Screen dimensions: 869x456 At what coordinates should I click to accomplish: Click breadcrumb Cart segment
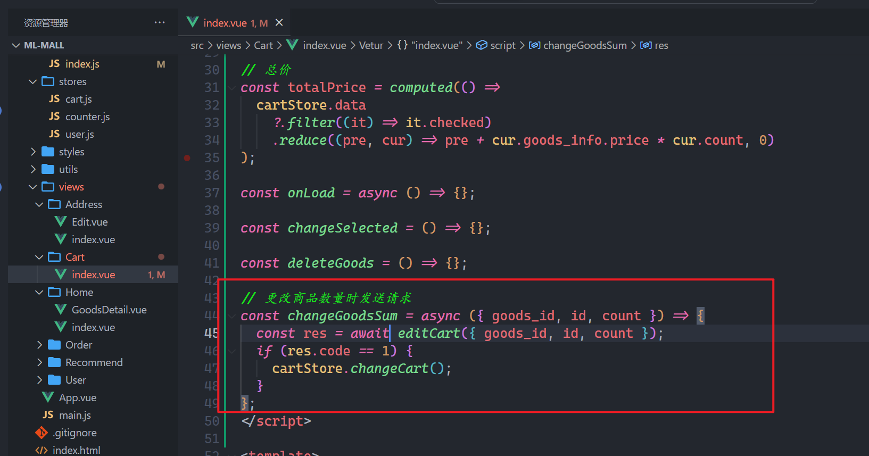point(263,46)
